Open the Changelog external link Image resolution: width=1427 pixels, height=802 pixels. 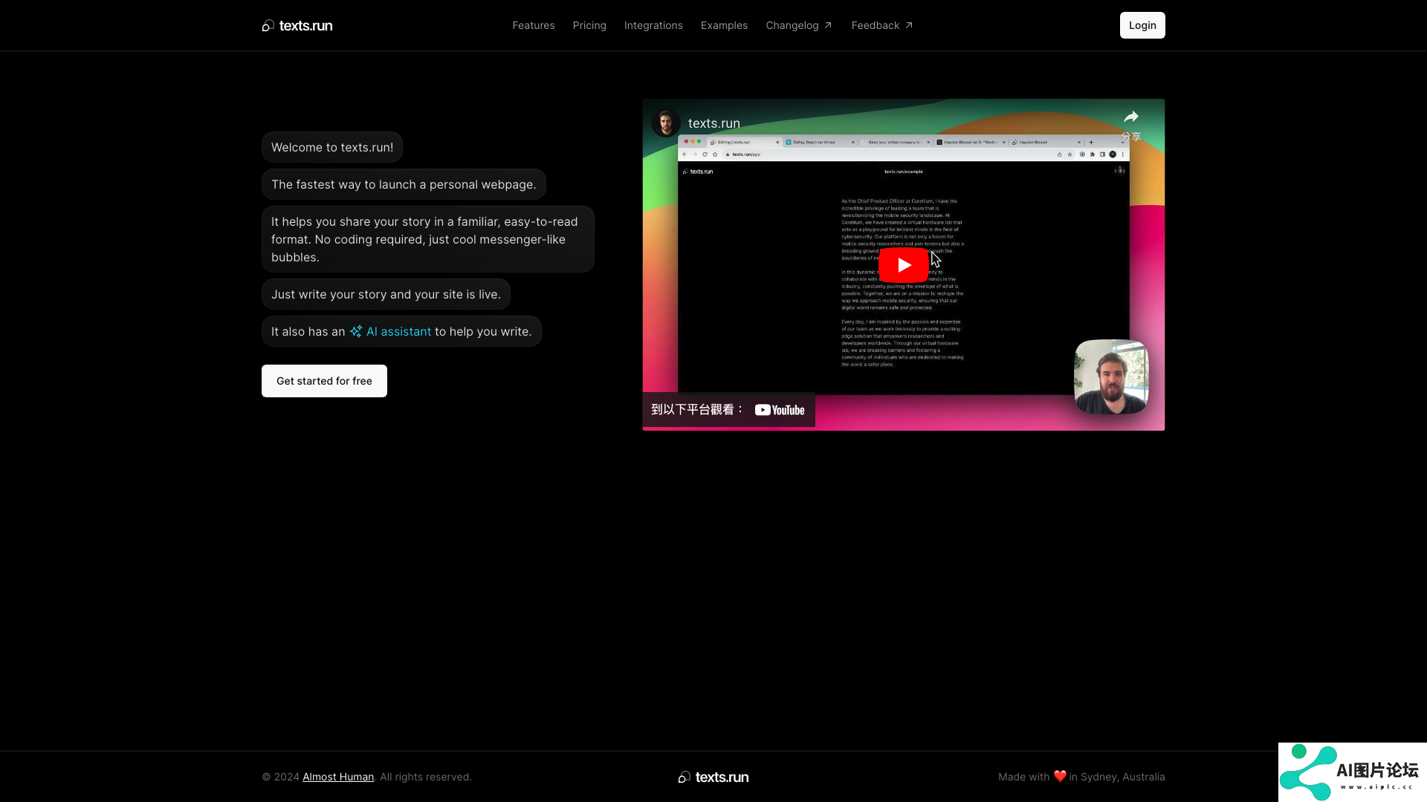799,25
